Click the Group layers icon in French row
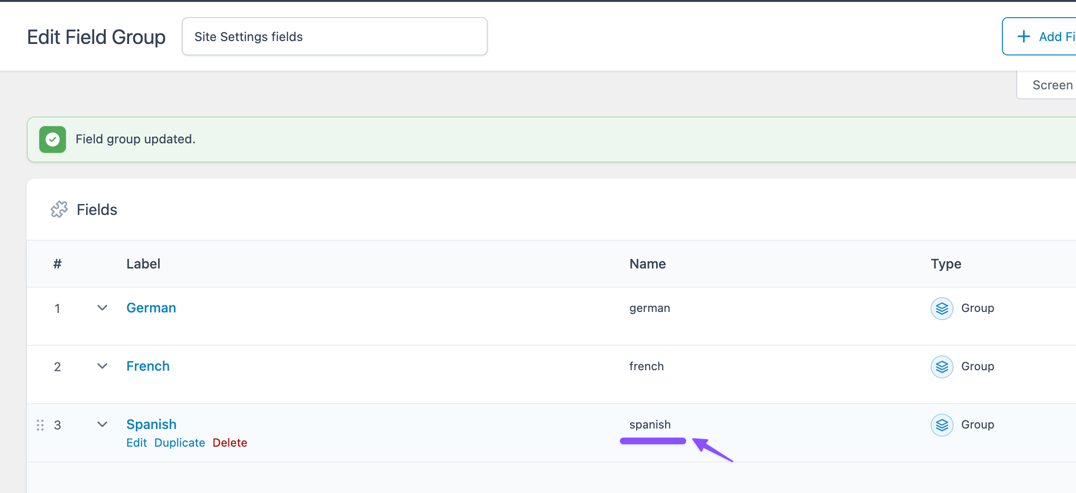The height and width of the screenshot is (493, 1076). (942, 367)
